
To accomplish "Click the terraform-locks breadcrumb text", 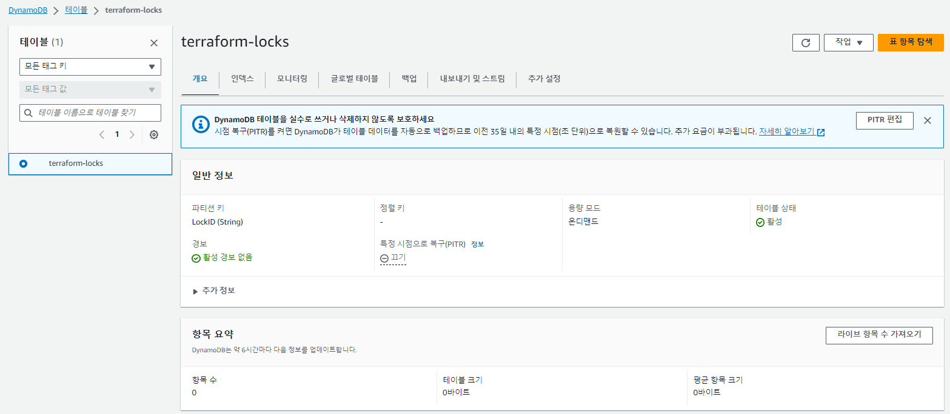I will click(133, 10).
